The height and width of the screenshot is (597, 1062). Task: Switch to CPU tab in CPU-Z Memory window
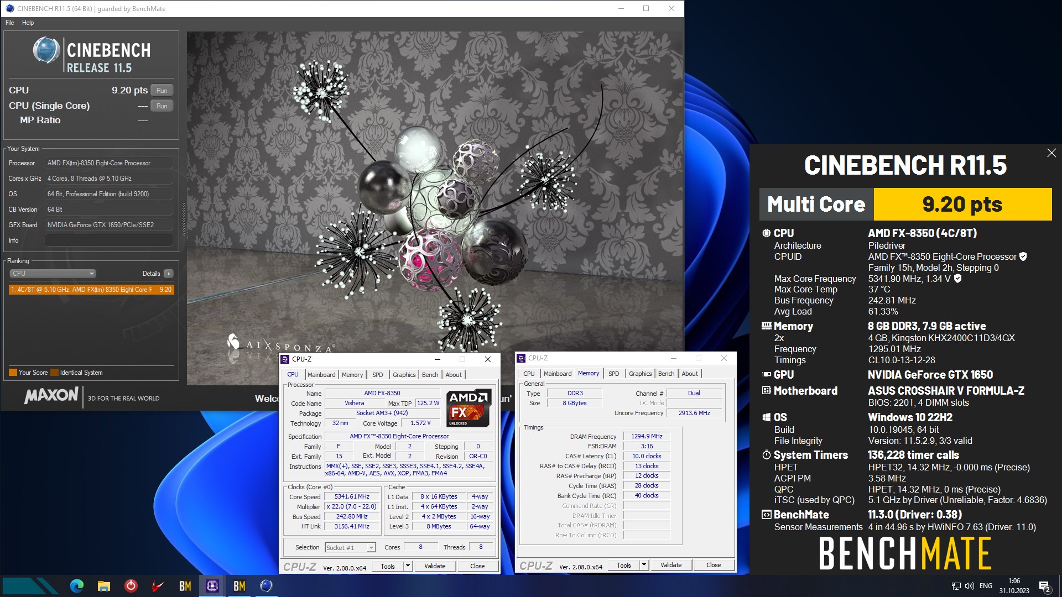pyautogui.click(x=529, y=374)
